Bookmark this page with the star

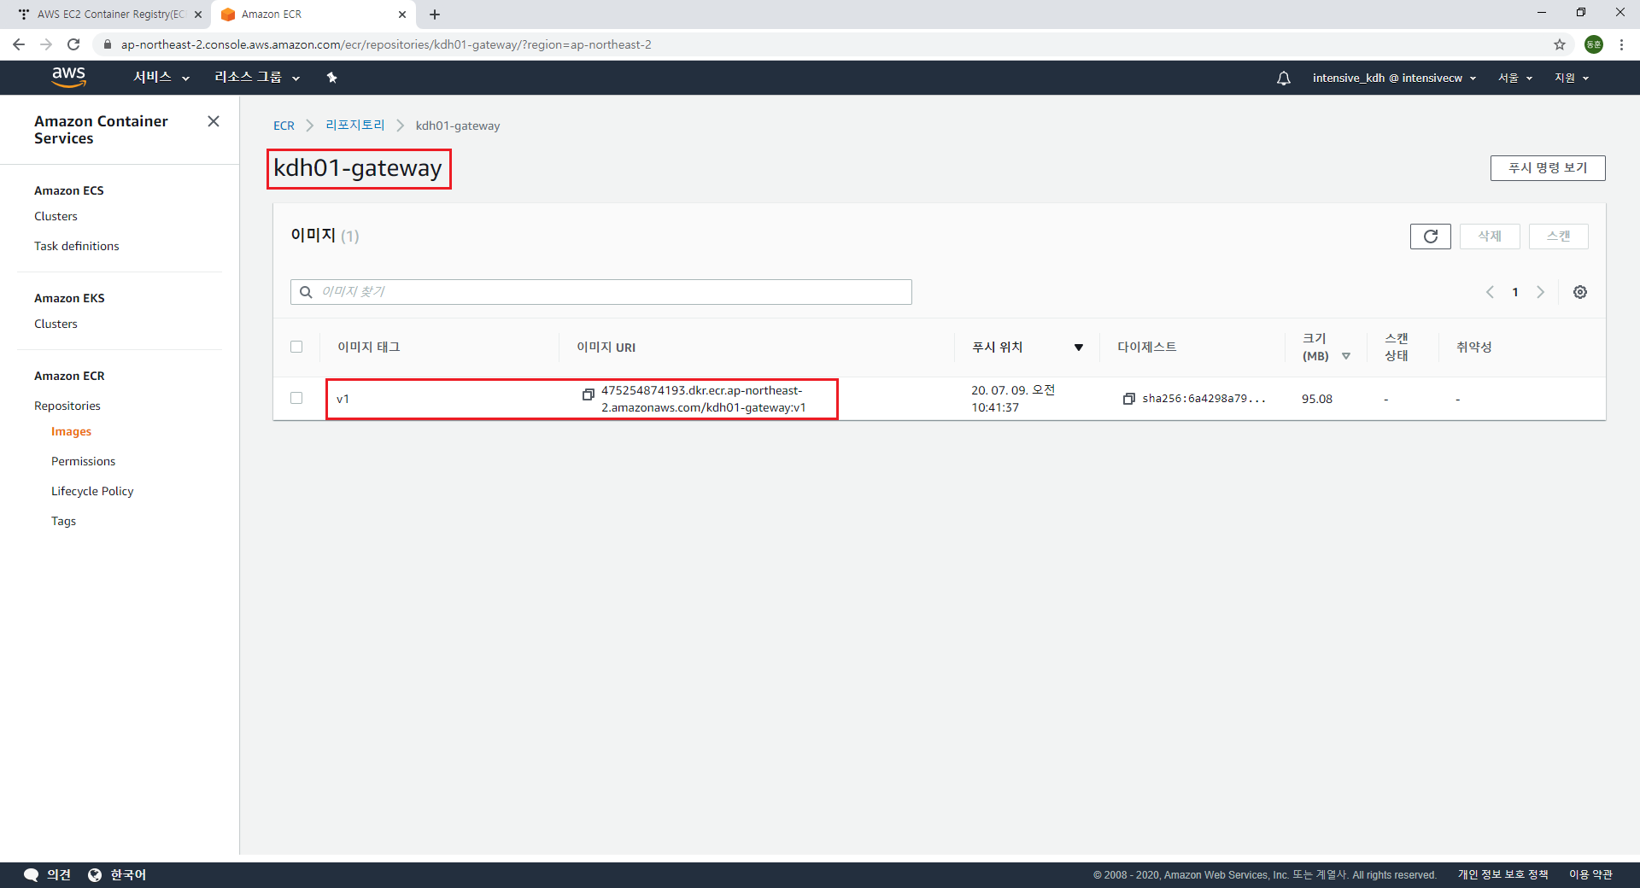[x=1560, y=44]
